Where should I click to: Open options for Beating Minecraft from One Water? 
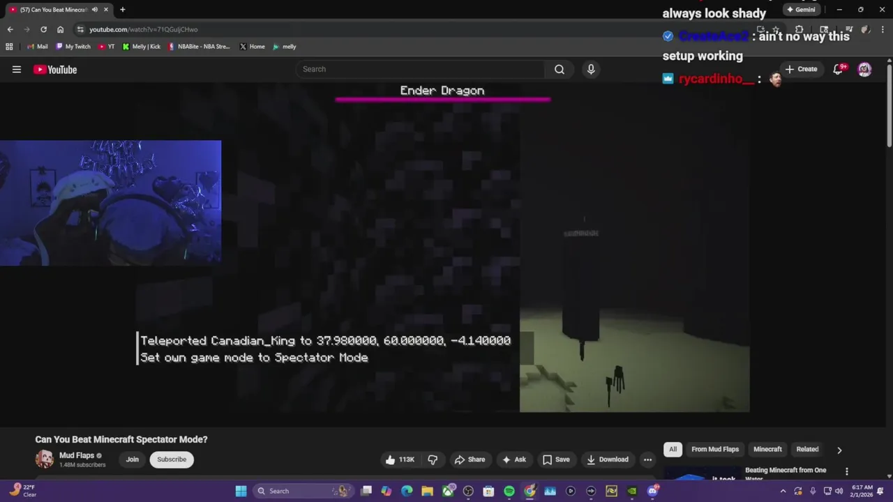(847, 471)
